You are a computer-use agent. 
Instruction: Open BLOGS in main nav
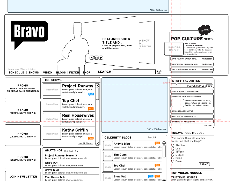[x=61, y=73]
